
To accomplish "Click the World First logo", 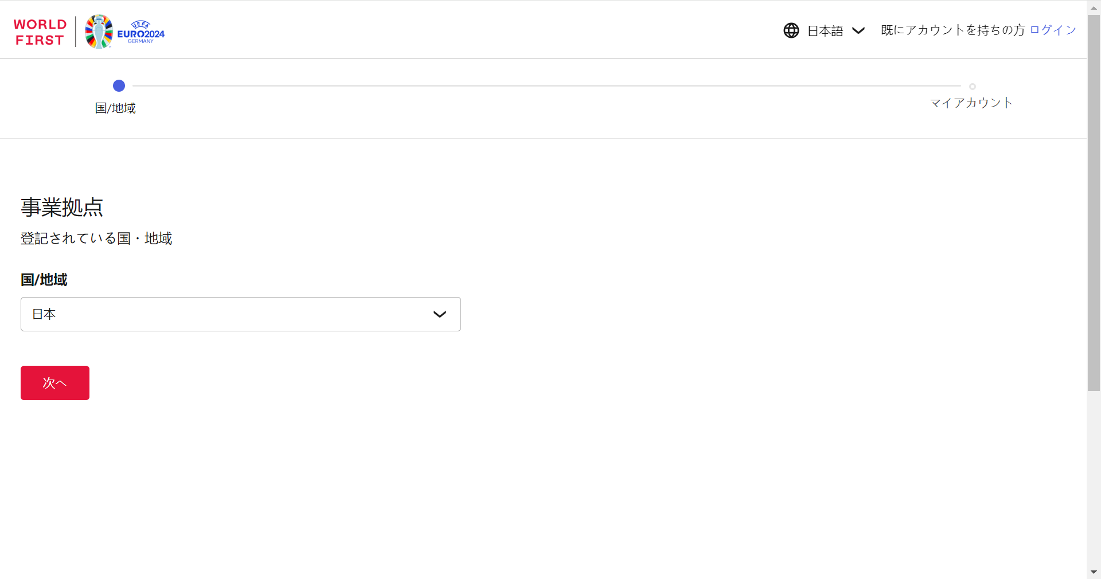I will pyautogui.click(x=40, y=32).
